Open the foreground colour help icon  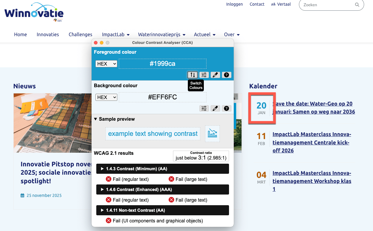coord(227,75)
